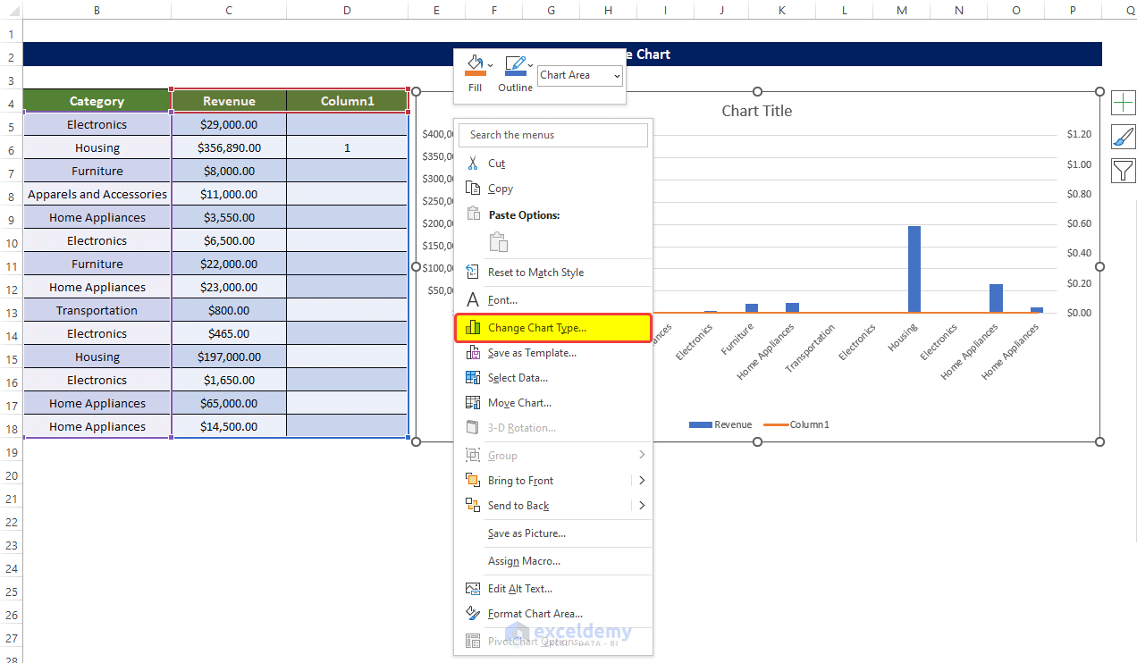This screenshot has width=1137, height=663.
Task: Open Chart Elements plus button
Action: pos(1124,103)
